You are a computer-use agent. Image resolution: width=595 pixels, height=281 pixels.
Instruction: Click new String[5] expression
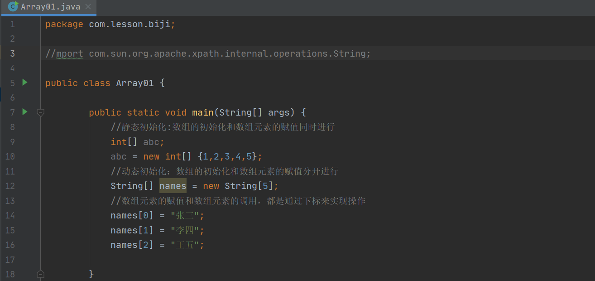[238, 186]
